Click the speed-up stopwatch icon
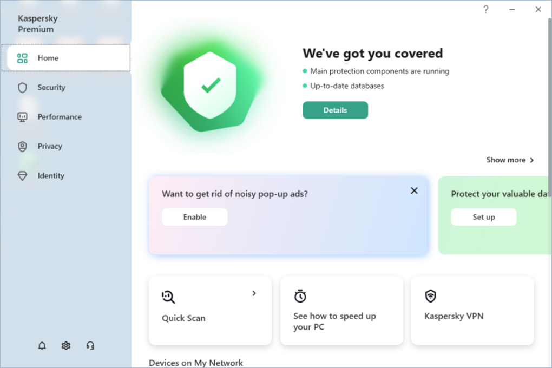The width and height of the screenshot is (552, 368). pos(300,296)
